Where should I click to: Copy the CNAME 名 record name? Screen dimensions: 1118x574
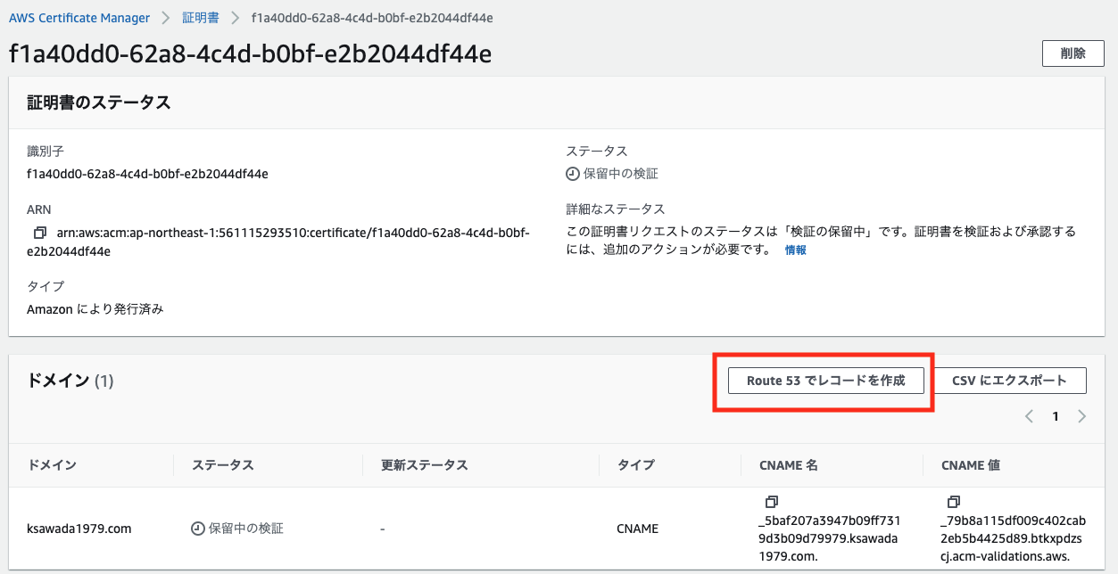(x=772, y=502)
